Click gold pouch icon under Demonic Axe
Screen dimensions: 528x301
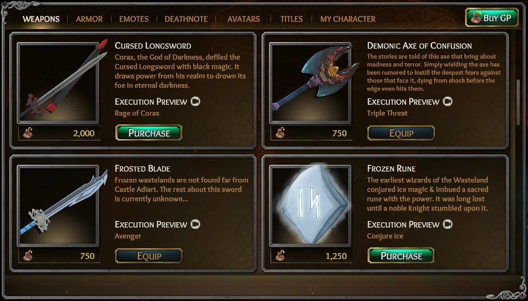coord(280,133)
